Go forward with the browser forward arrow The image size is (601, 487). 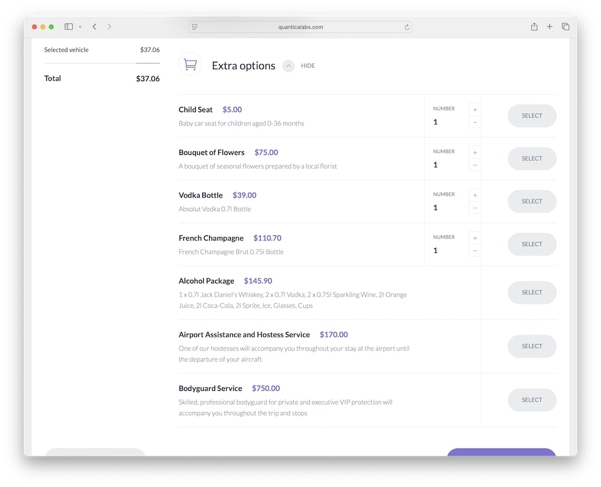tap(109, 27)
